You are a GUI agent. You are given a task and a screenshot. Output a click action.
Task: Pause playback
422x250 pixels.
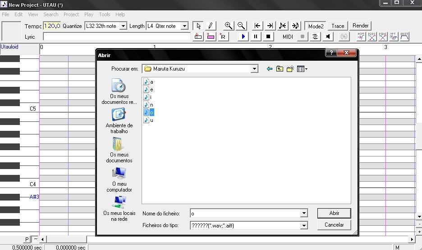pos(256,36)
